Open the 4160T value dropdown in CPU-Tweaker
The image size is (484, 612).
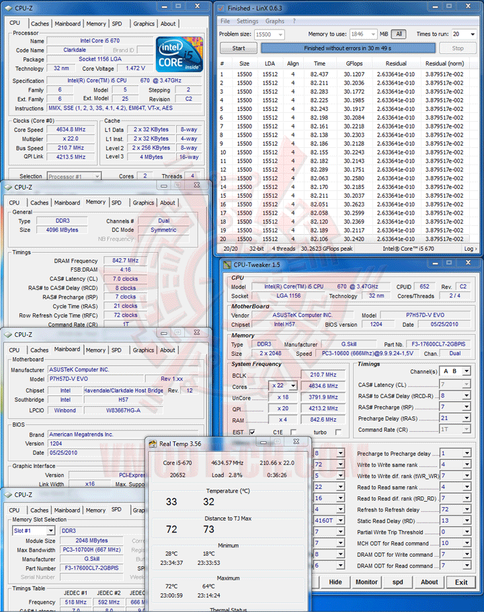(341, 521)
